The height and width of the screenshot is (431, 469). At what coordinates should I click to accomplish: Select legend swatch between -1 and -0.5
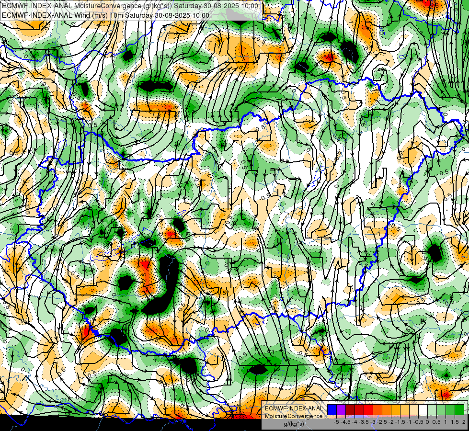[x=414, y=410]
